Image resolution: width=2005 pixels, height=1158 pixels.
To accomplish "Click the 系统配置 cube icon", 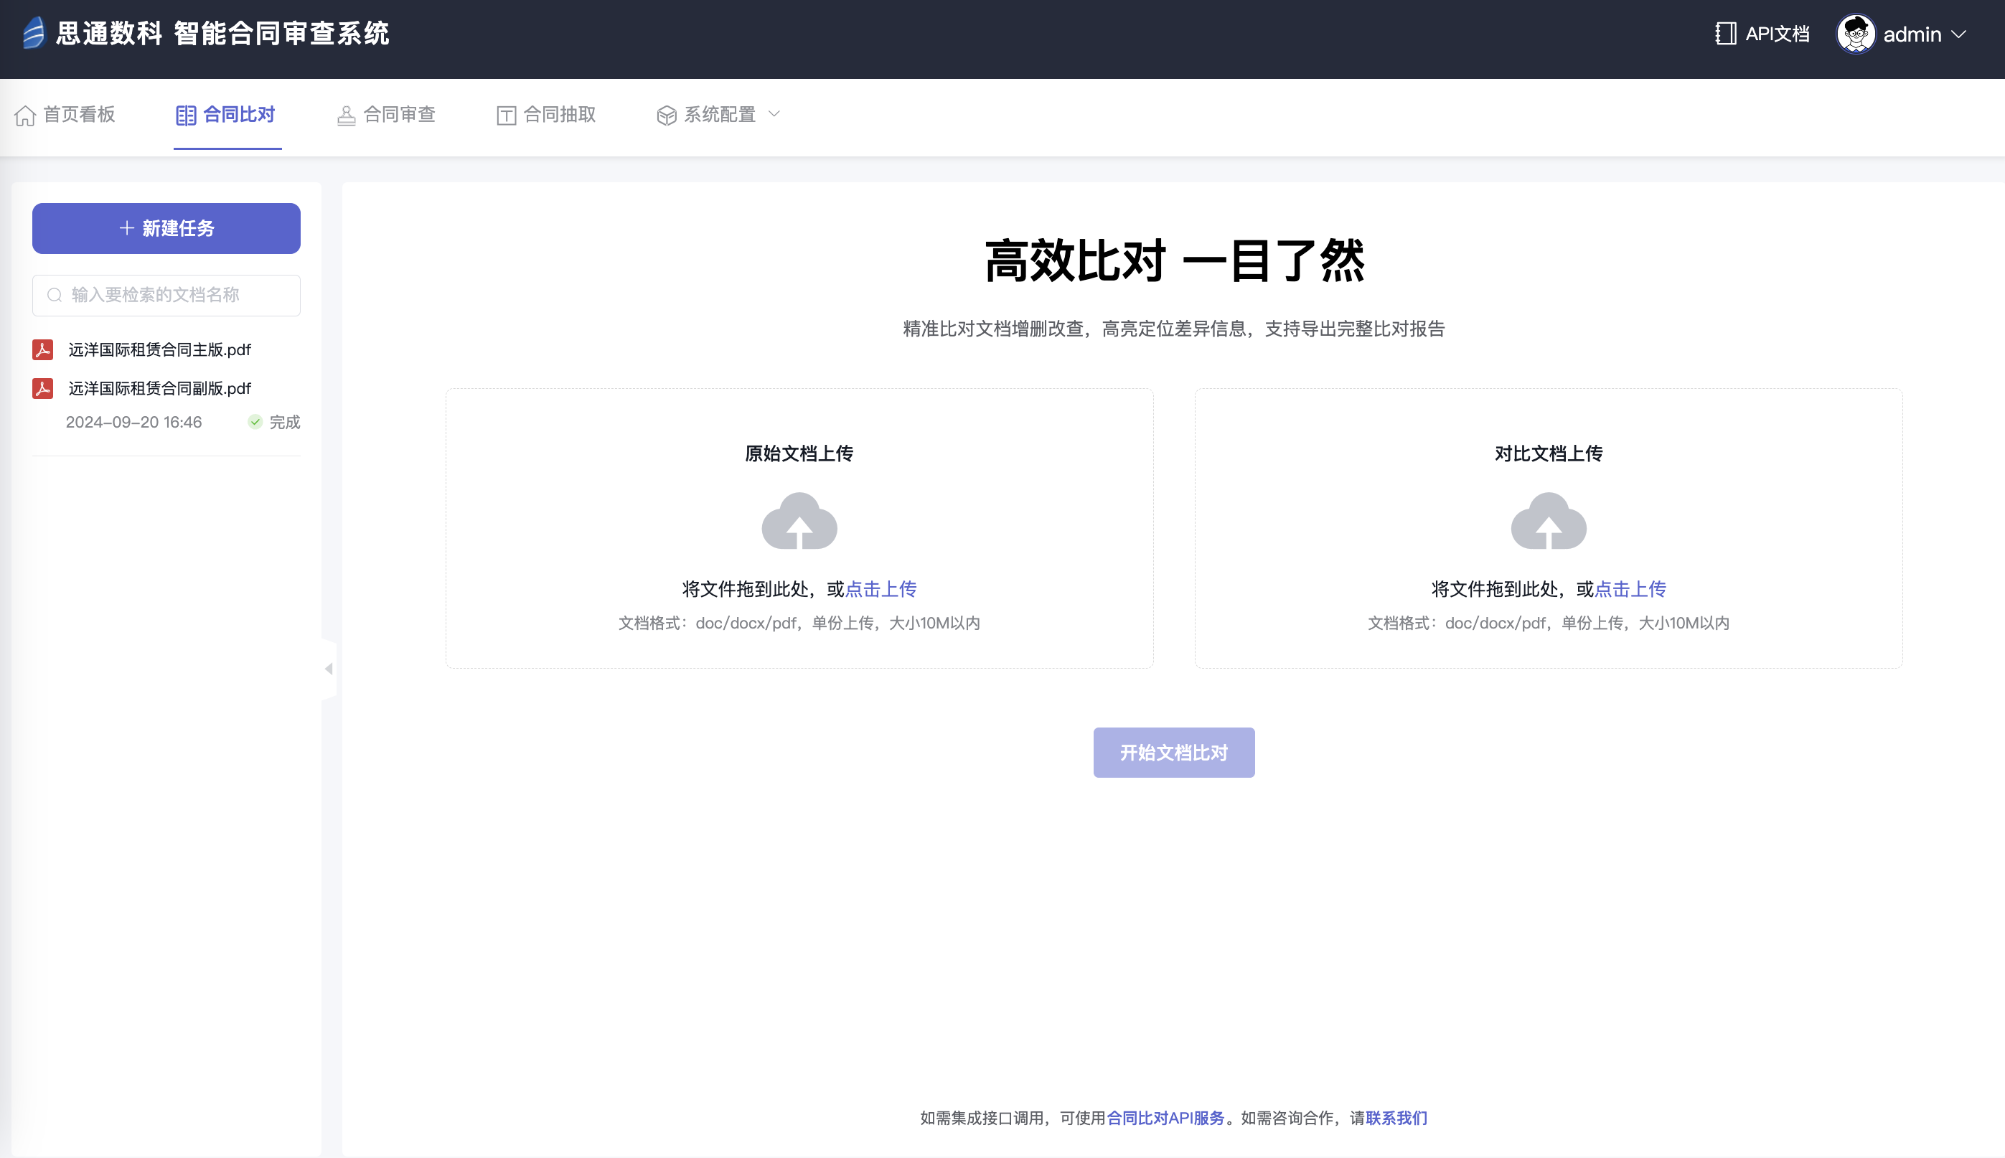I will [667, 116].
